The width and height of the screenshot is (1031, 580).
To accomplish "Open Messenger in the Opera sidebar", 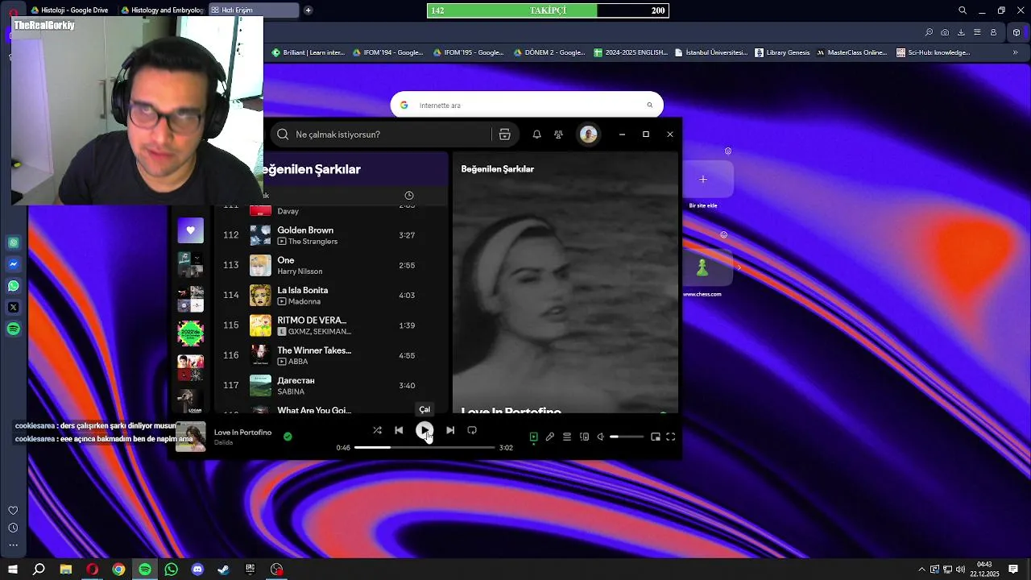I will pyautogui.click(x=14, y=264).
